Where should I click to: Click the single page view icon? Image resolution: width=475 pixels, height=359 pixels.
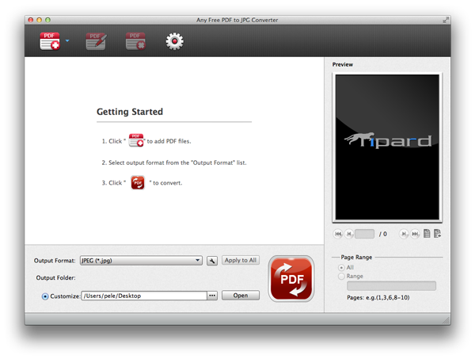pos(427,234)
